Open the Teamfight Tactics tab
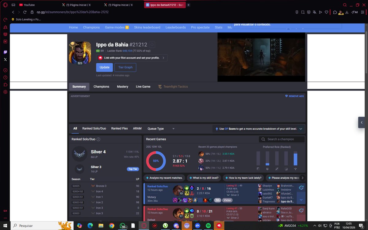 point(173,86)
